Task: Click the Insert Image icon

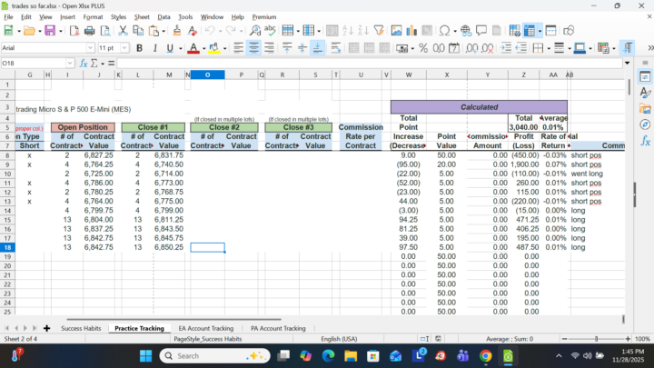Action: pyautogui.click(x=396, y=31)
